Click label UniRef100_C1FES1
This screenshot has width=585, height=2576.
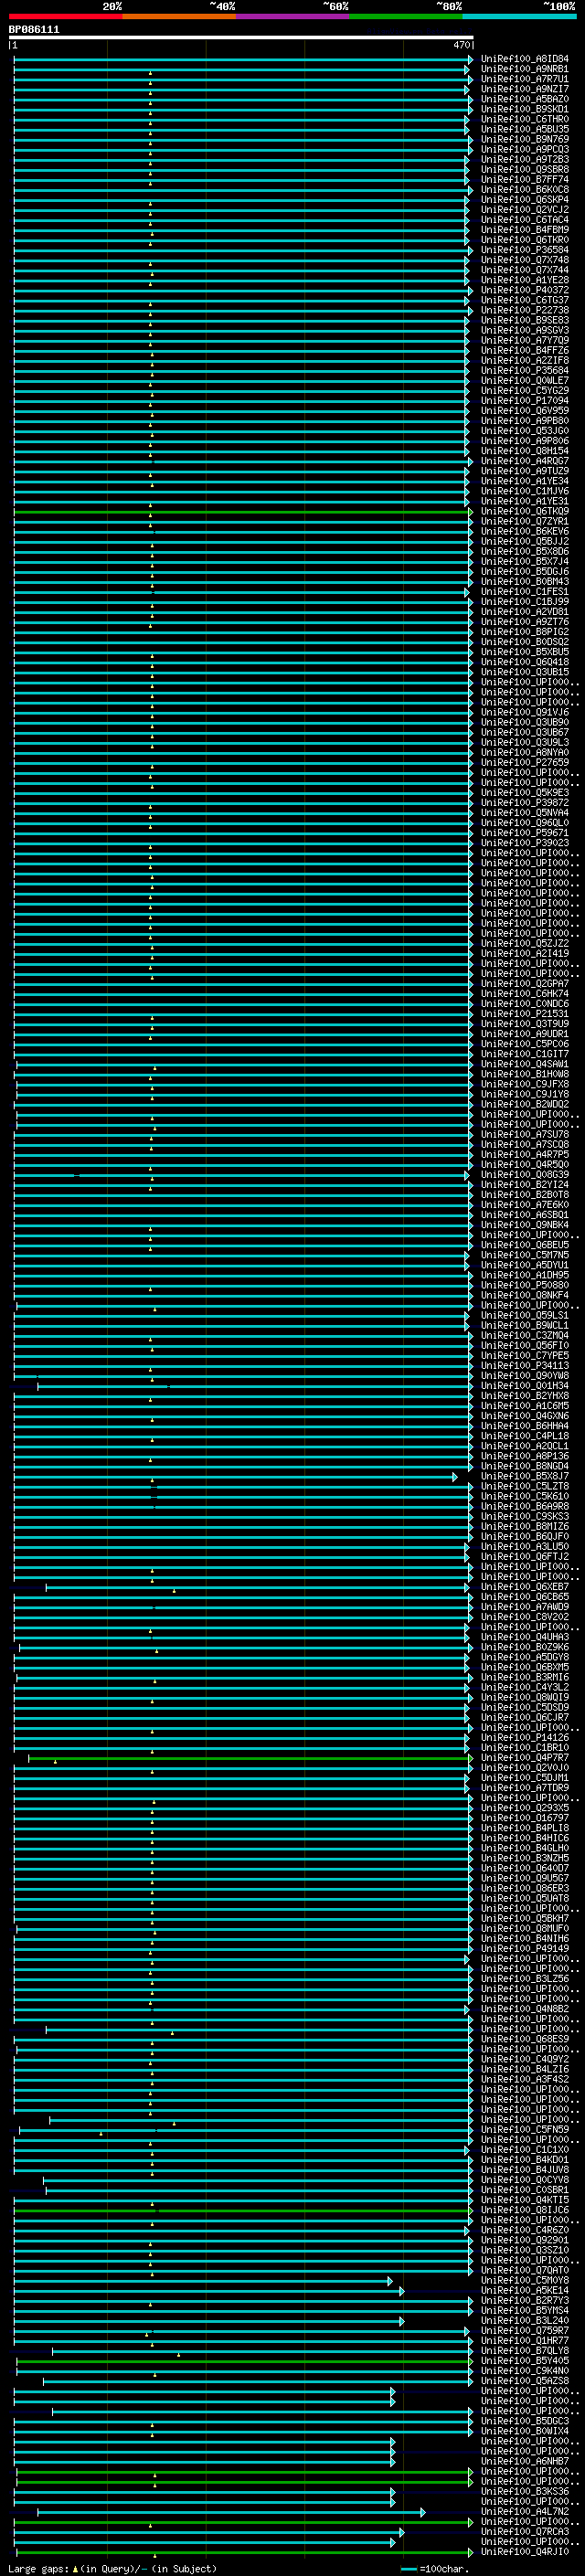pyautogui.click(x=525, y=591)
